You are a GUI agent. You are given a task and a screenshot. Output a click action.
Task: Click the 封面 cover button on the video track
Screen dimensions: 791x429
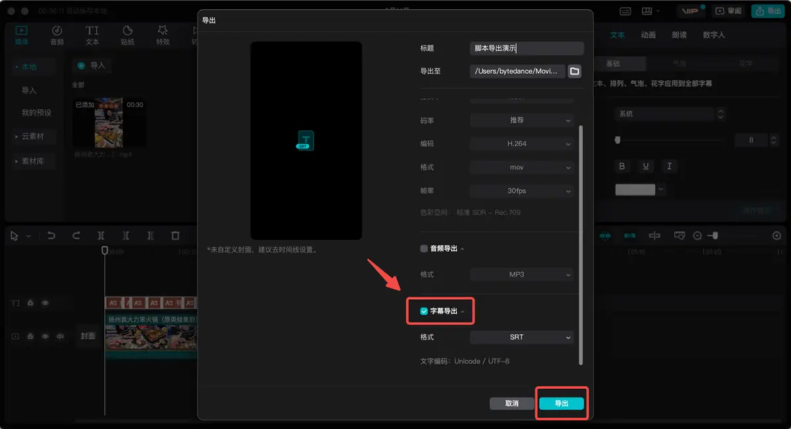point(88,336)
